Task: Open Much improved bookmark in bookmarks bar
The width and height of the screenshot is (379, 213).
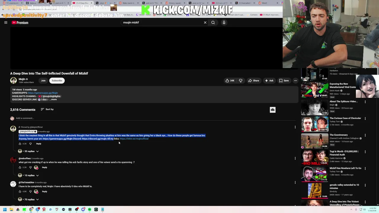Action: tap(269, 14)
